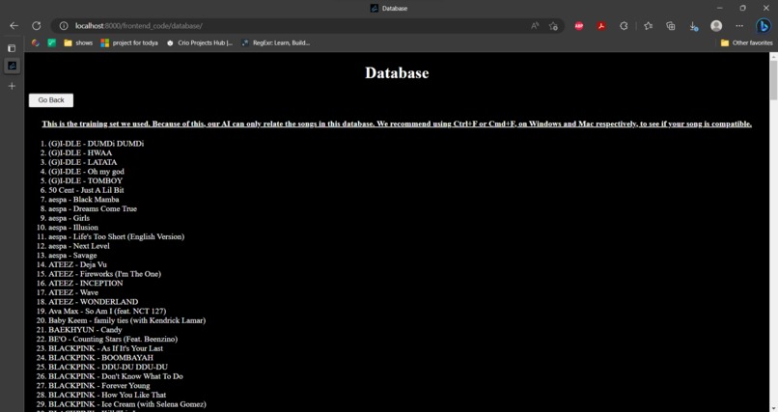This screenshot has height=412, width=778.
Task: Select list entry (G)I-DLE - DUMDi DUMDi
Action: click(x=96, y=144)
